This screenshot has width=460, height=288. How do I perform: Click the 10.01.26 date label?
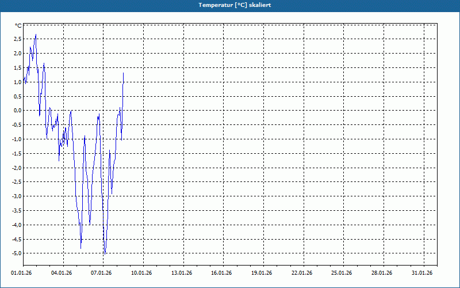point(141,273)
